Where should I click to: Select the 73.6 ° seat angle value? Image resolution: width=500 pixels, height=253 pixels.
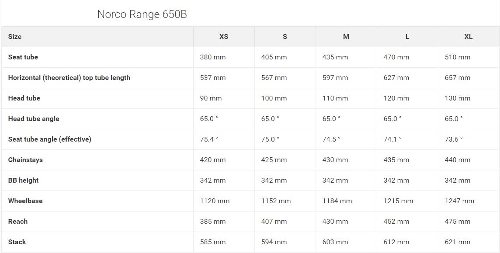pyautogui.click(x=454, y=139)
